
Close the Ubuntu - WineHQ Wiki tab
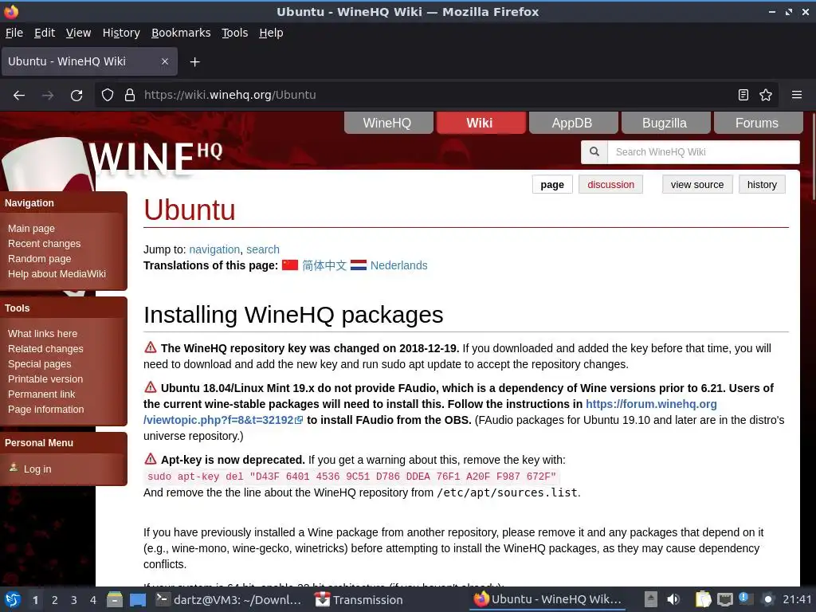coord(165,61)
